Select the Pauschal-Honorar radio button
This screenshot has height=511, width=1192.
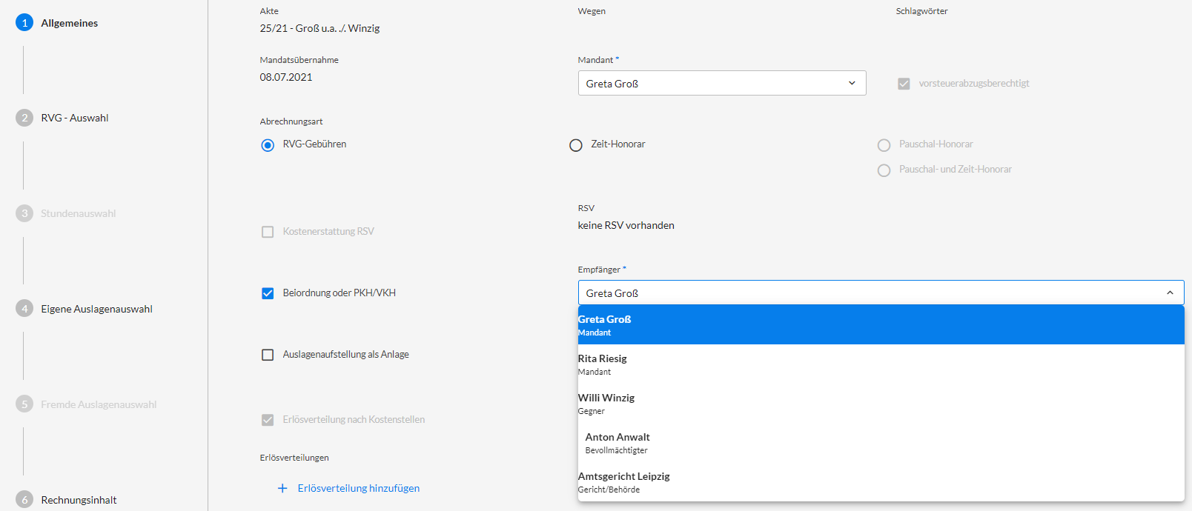click(884, 145)
